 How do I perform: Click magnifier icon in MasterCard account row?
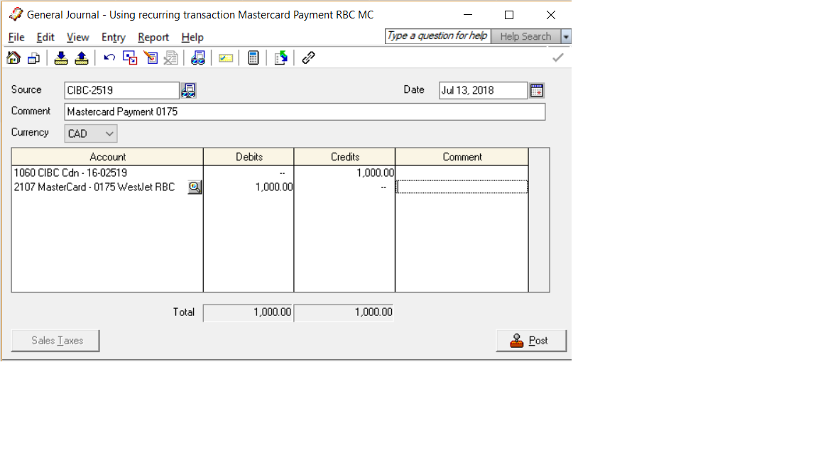coord(195,187)
